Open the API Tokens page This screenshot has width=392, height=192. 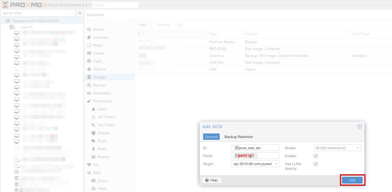click(x=106, y=117)
